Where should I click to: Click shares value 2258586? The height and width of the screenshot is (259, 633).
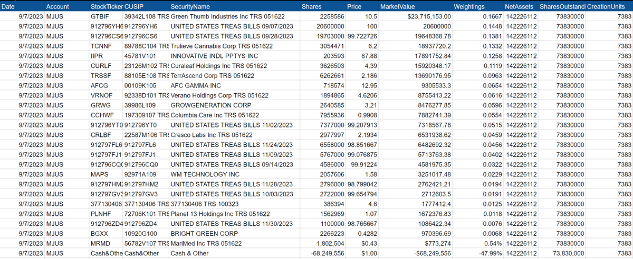[x=333, y=17]
